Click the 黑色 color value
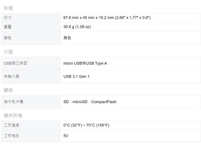Viewport: 201px width, 145px height. click(67, 38)
